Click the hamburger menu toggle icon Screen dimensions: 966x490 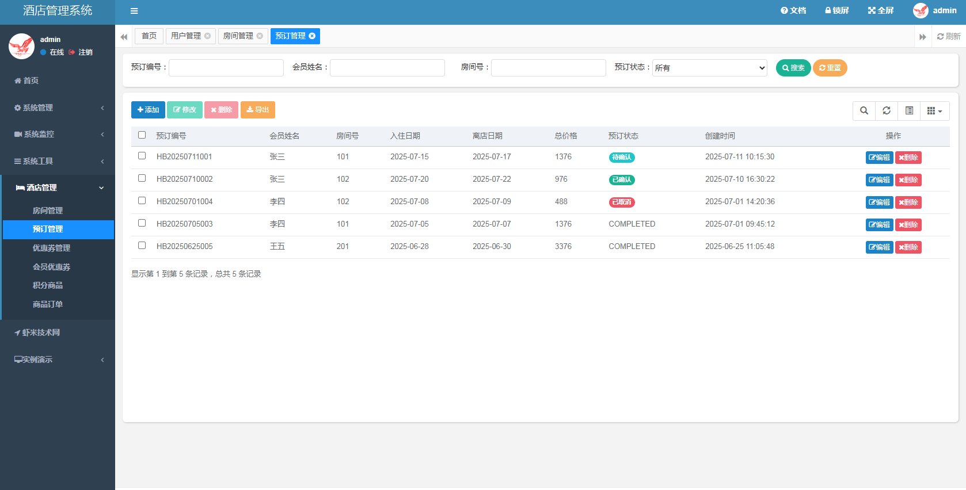[x=134, y=11]
